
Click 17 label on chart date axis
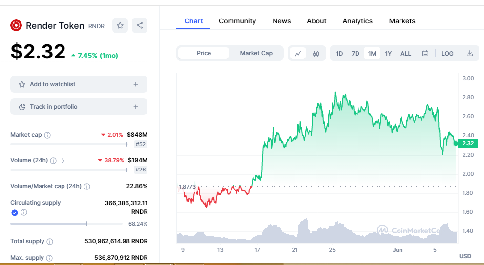[257, 250]
